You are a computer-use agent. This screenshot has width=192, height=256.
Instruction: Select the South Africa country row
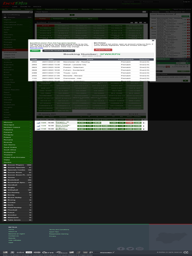[x=17, y=150]
